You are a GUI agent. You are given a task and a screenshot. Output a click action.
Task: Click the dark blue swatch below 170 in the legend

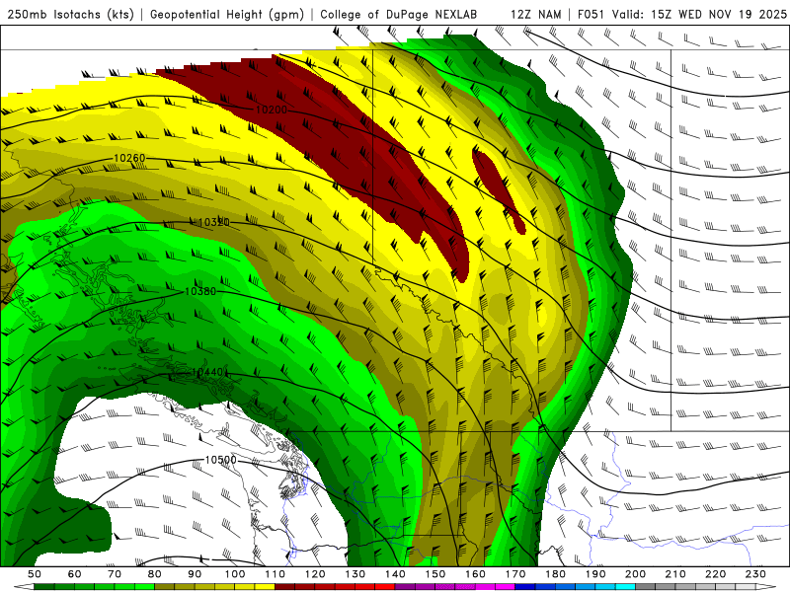point(525,587)
